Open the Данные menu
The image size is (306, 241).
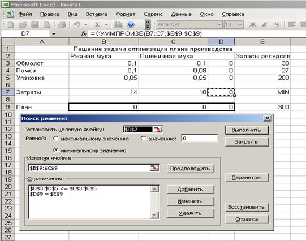[182, 14]
